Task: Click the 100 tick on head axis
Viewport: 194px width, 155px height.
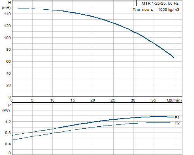Action: coord(7,38)
